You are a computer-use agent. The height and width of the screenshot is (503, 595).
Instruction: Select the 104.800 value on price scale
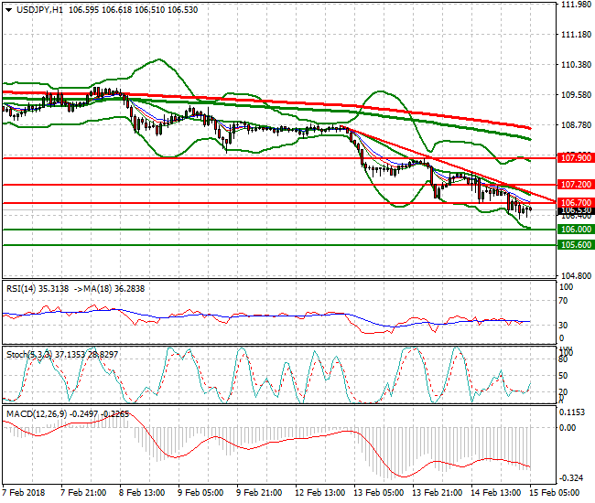575,275
